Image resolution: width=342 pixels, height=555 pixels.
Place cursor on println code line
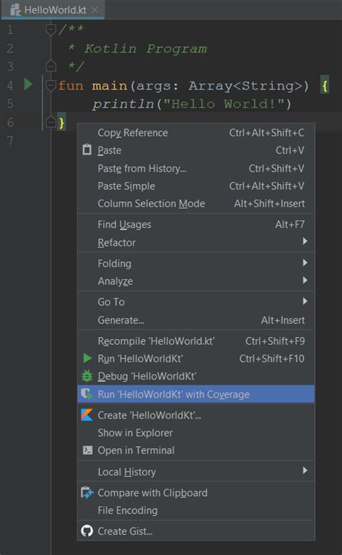(191, 104)
